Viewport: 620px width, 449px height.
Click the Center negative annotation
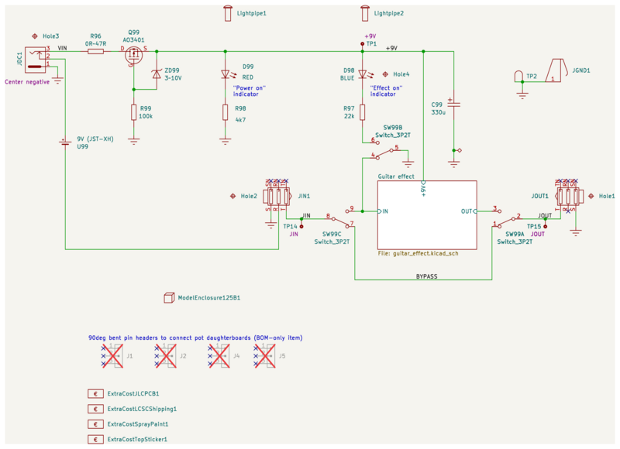point(27,82)
